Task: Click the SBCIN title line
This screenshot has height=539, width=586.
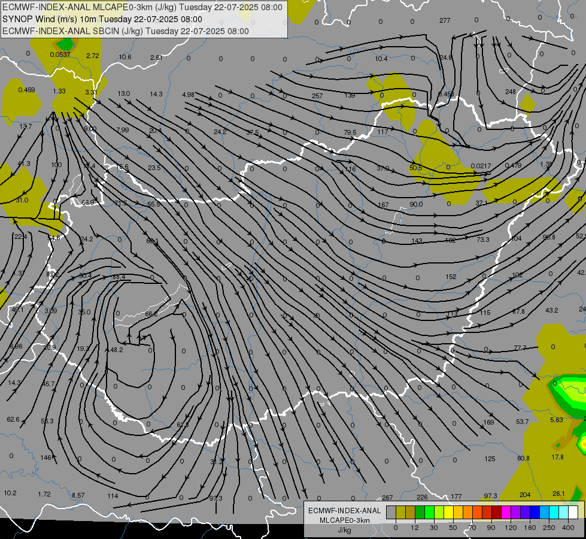Action: click(126, 31)
